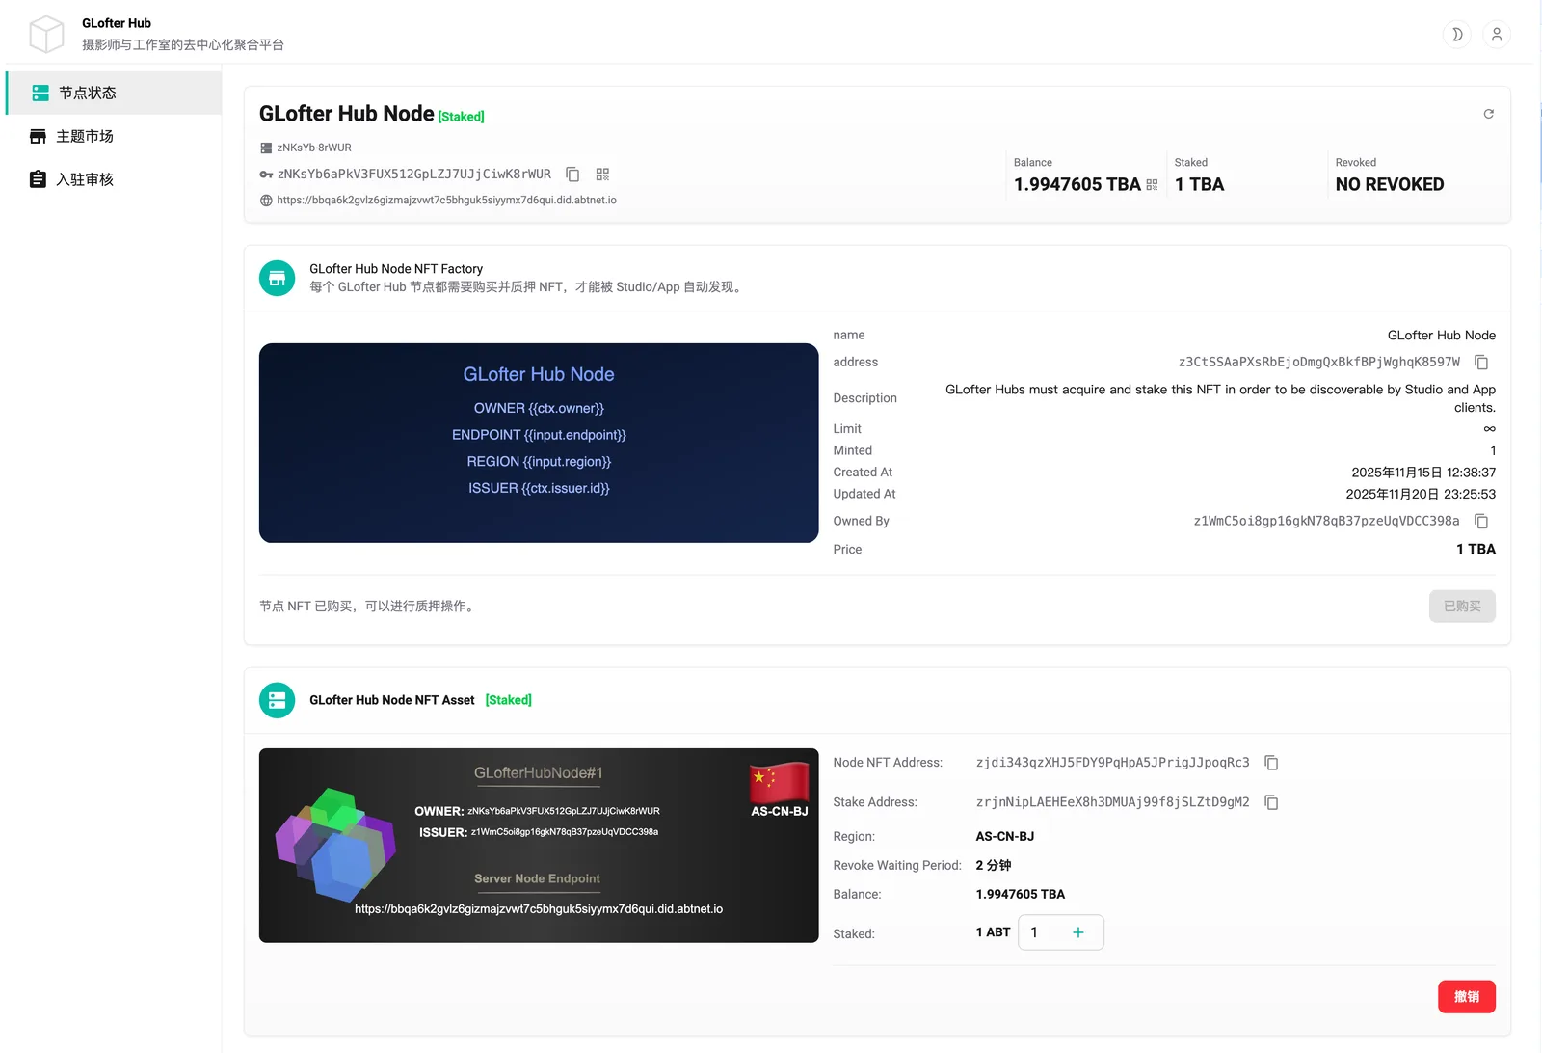Refresh the GLofter Hub Node status
1542x1053 pixels.
tap(1488, 114)
